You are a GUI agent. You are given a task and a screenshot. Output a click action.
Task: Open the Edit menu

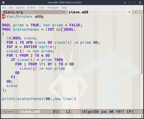11,8
